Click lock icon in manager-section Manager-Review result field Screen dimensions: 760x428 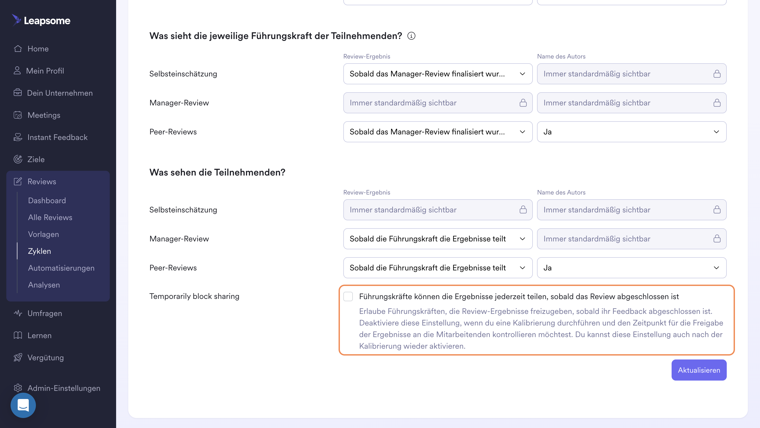point(523,103)
